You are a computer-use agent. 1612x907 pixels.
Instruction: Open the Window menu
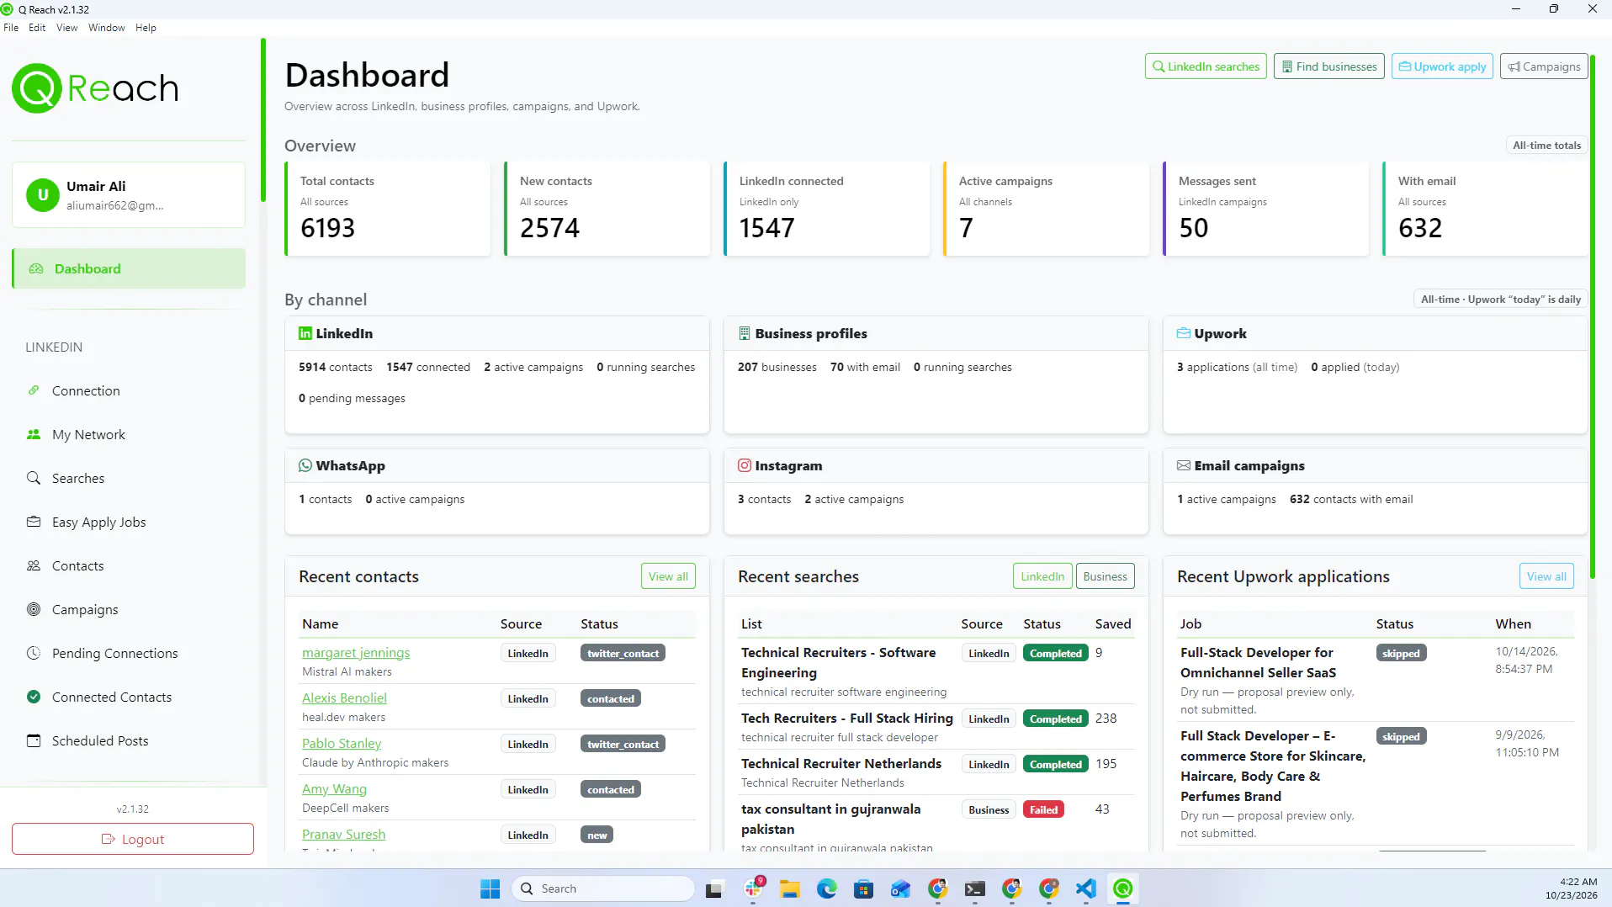coord(107,28)
